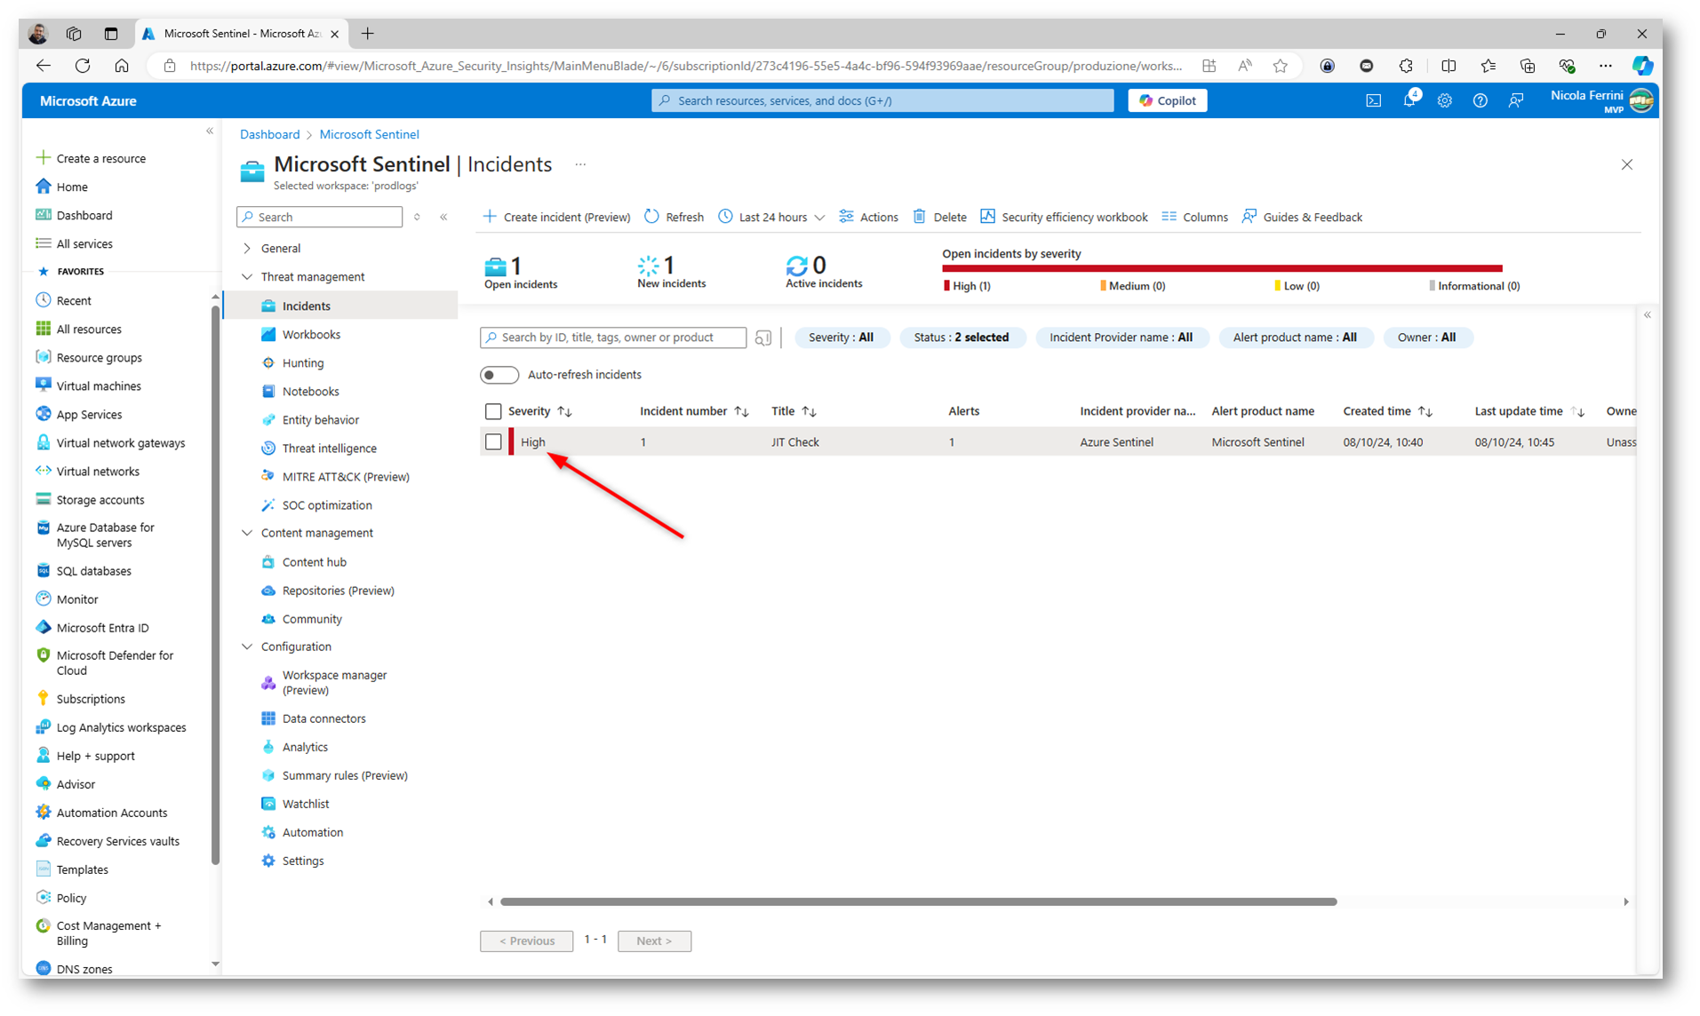
Task: Click the Sentinel Settings icon
Action: [268, 860]
